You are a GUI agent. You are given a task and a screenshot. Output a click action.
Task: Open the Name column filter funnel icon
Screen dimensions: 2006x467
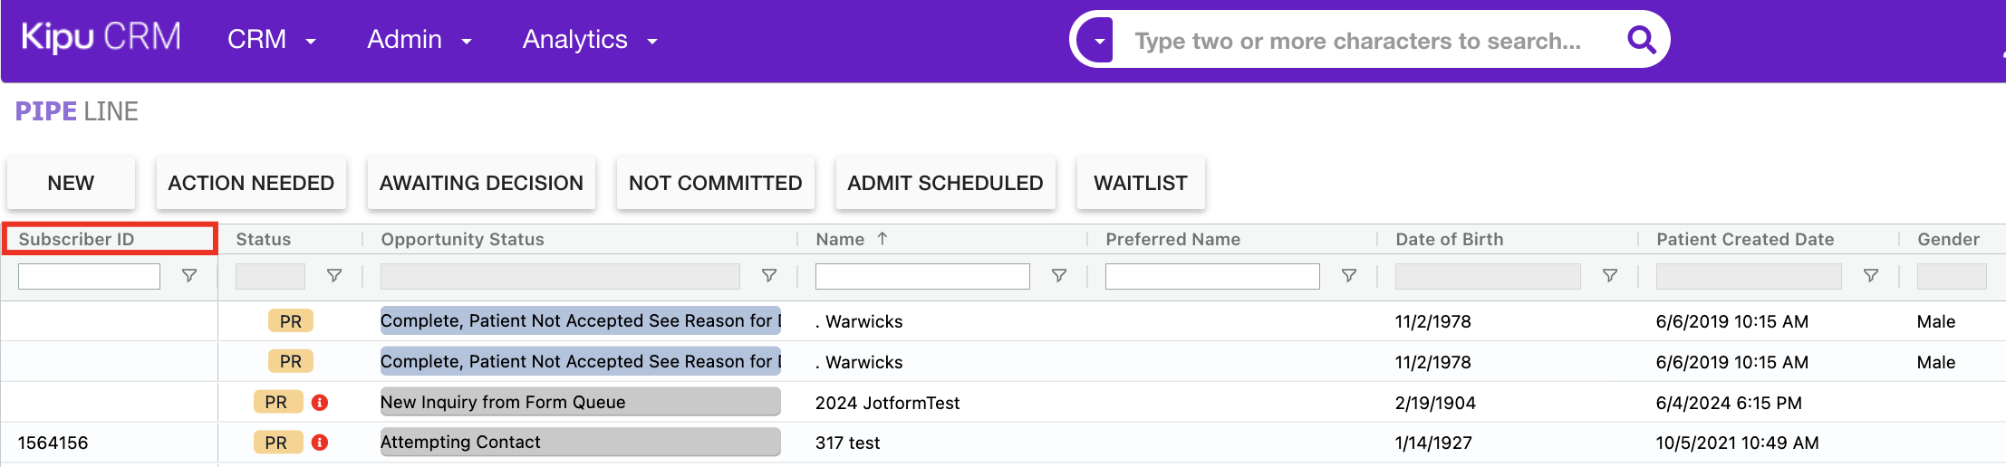(1059, 276)
